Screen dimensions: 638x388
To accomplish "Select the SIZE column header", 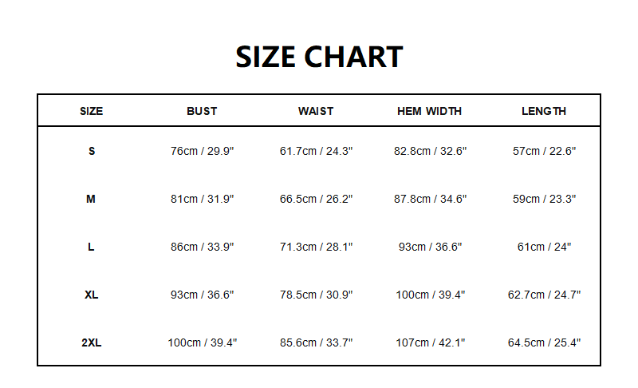I will point(92,111).
